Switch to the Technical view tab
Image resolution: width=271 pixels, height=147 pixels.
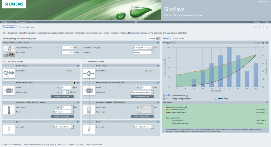coord(9,27)
